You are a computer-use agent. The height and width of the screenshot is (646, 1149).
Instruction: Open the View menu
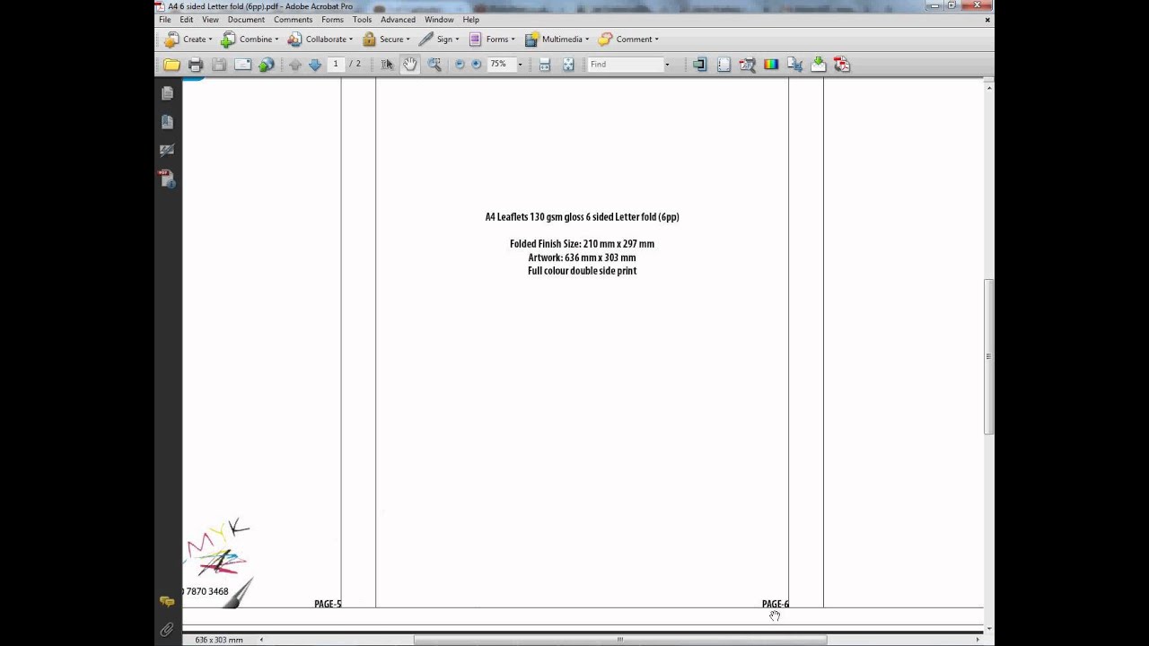point(210,20)
